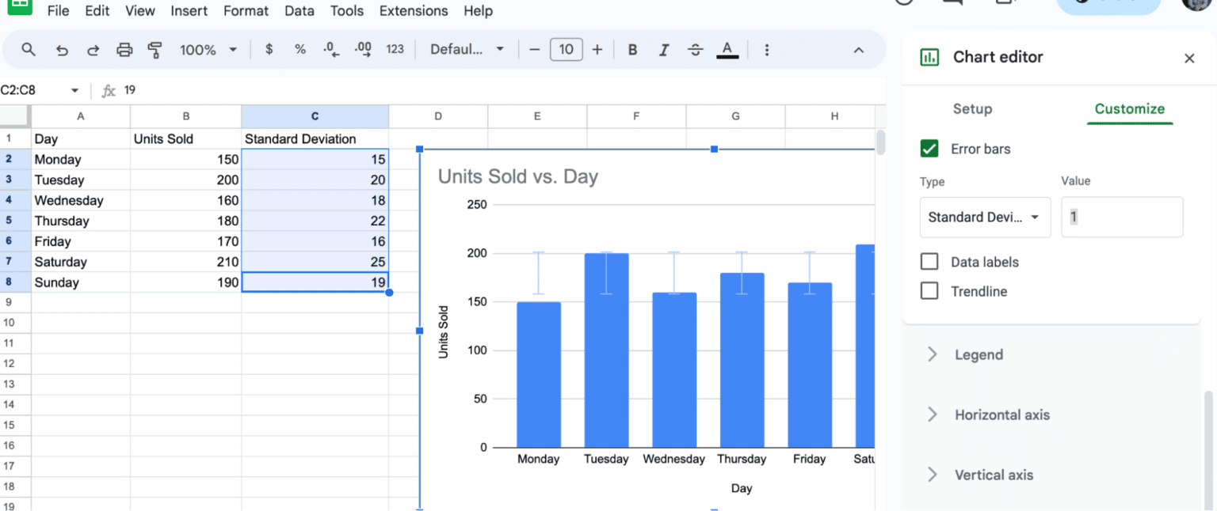The width and height of the screenshot is (1217, 511).
Task: Click the Units Sold header cell
Action: tap(185, 138)
